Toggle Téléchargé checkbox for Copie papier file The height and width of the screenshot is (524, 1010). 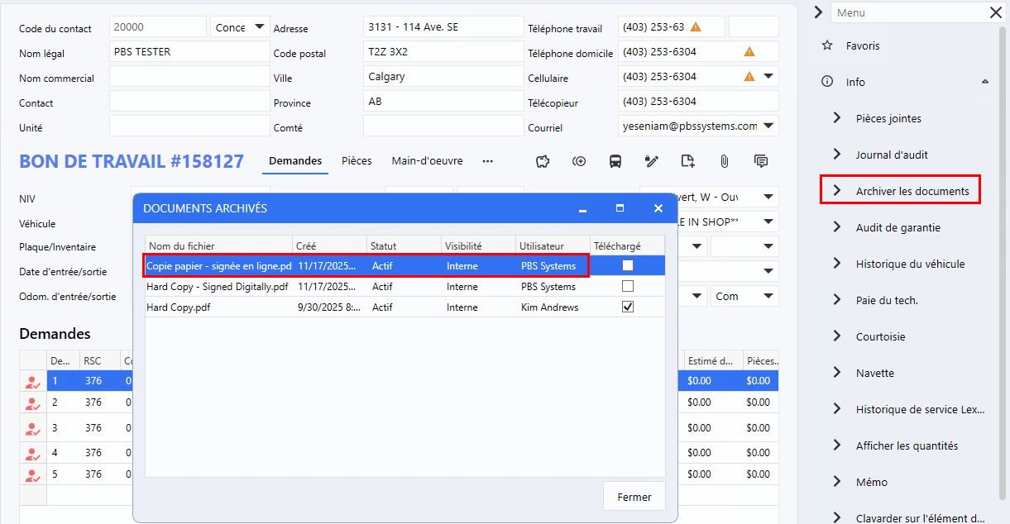[628, 265]
